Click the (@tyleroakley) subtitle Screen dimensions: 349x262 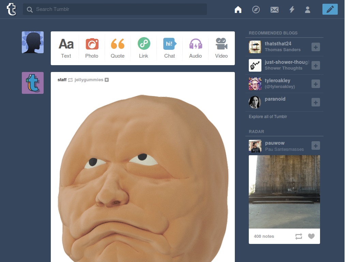pyautogui.click(x=280, y=86)
